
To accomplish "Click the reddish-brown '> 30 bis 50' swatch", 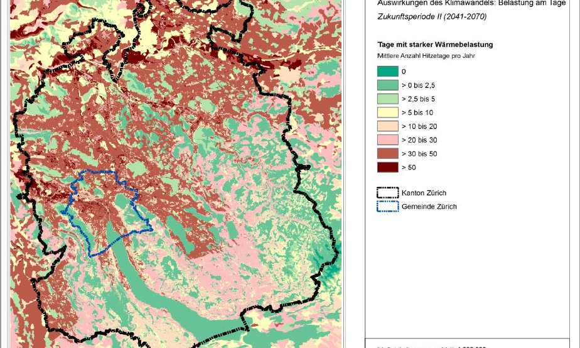I will [x=387, y=154].
